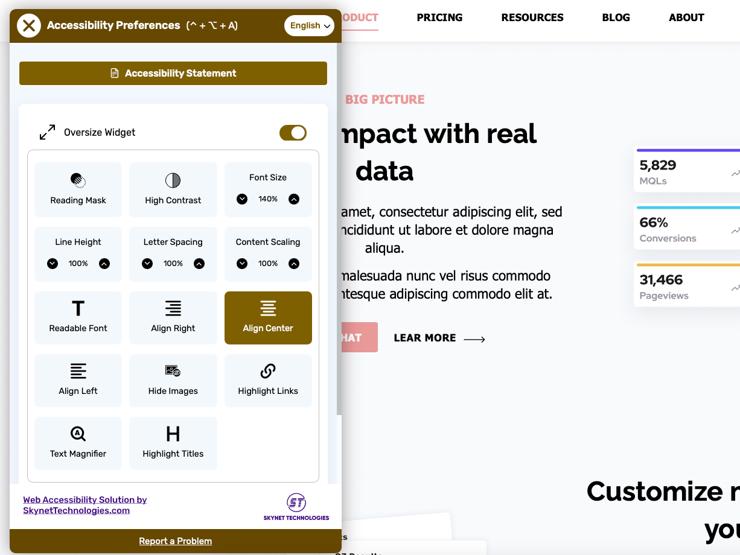
Task: Open the Pricing menu item
Action: tap(439, 17)
